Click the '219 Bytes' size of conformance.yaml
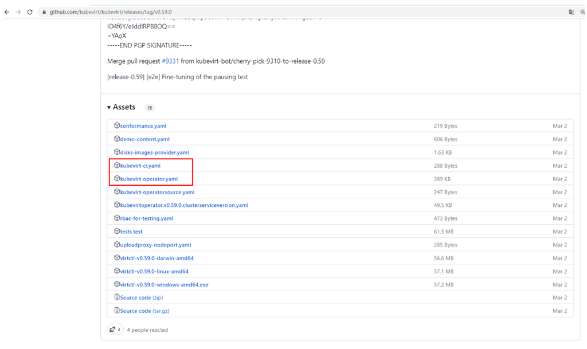The width and height of the screenshot is (587, 349). pos(445,126)
